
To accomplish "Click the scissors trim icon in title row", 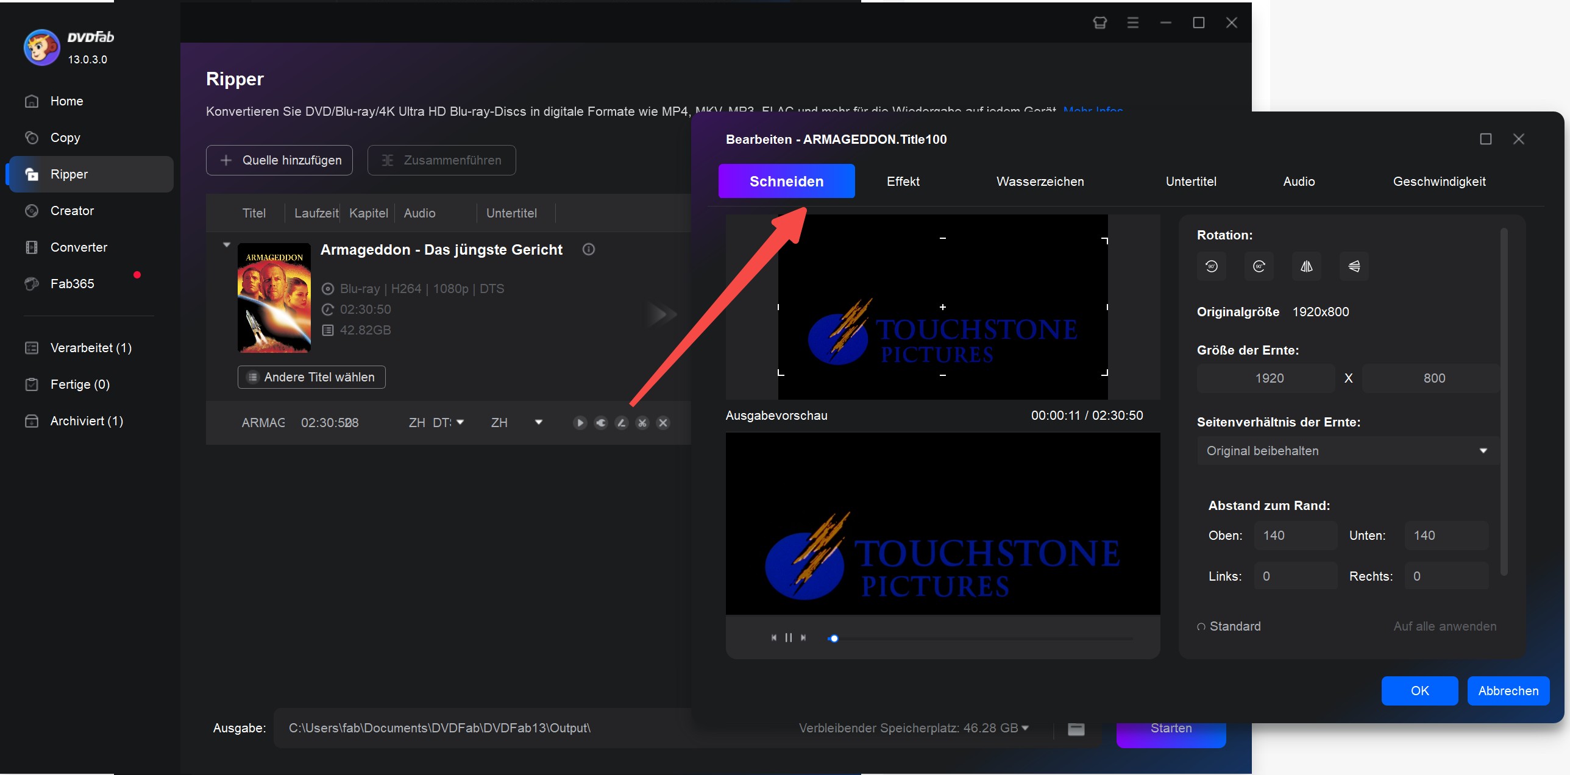I will (642, 423).
